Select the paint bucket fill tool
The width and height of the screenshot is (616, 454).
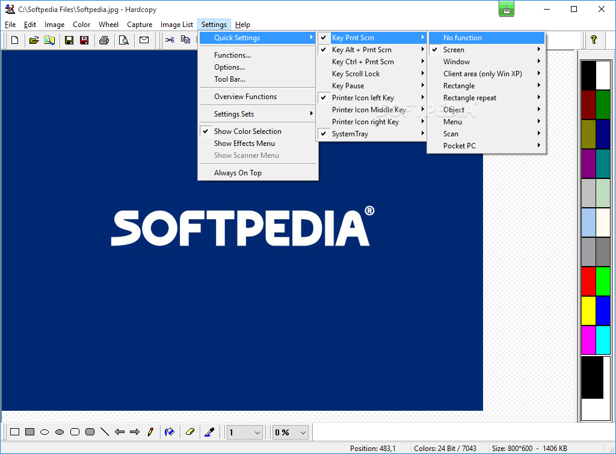click(x=170, y=432)
